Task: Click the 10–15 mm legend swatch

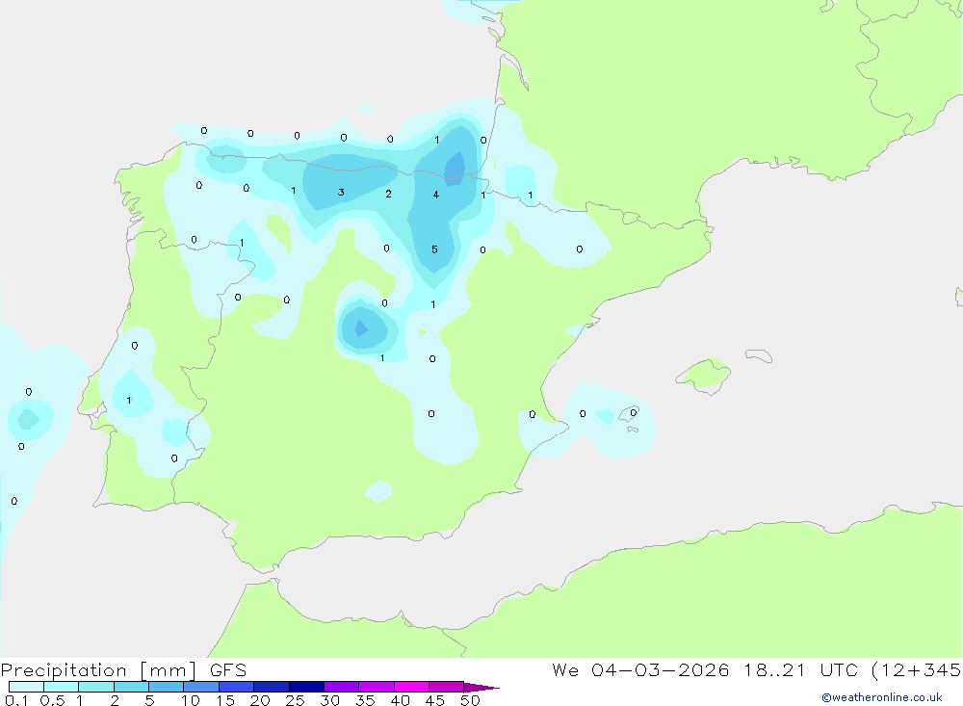Action: tap(201, 687)
